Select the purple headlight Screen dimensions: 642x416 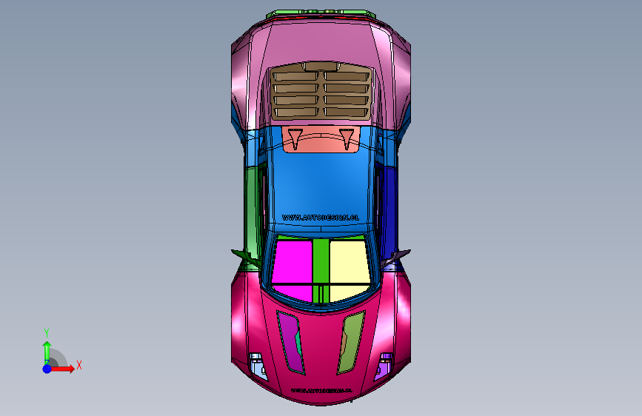[384, 366]
